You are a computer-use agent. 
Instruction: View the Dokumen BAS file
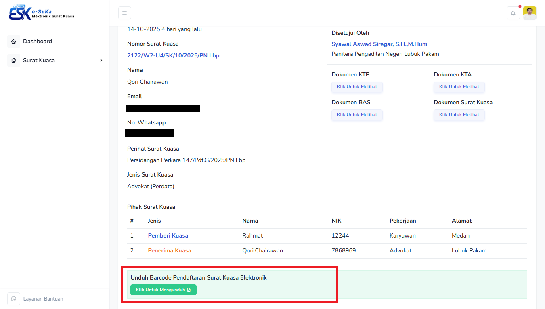tap(357, 115)
